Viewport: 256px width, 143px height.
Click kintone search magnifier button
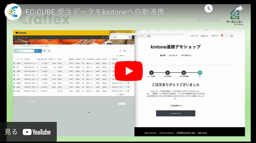tap(130, 37)
